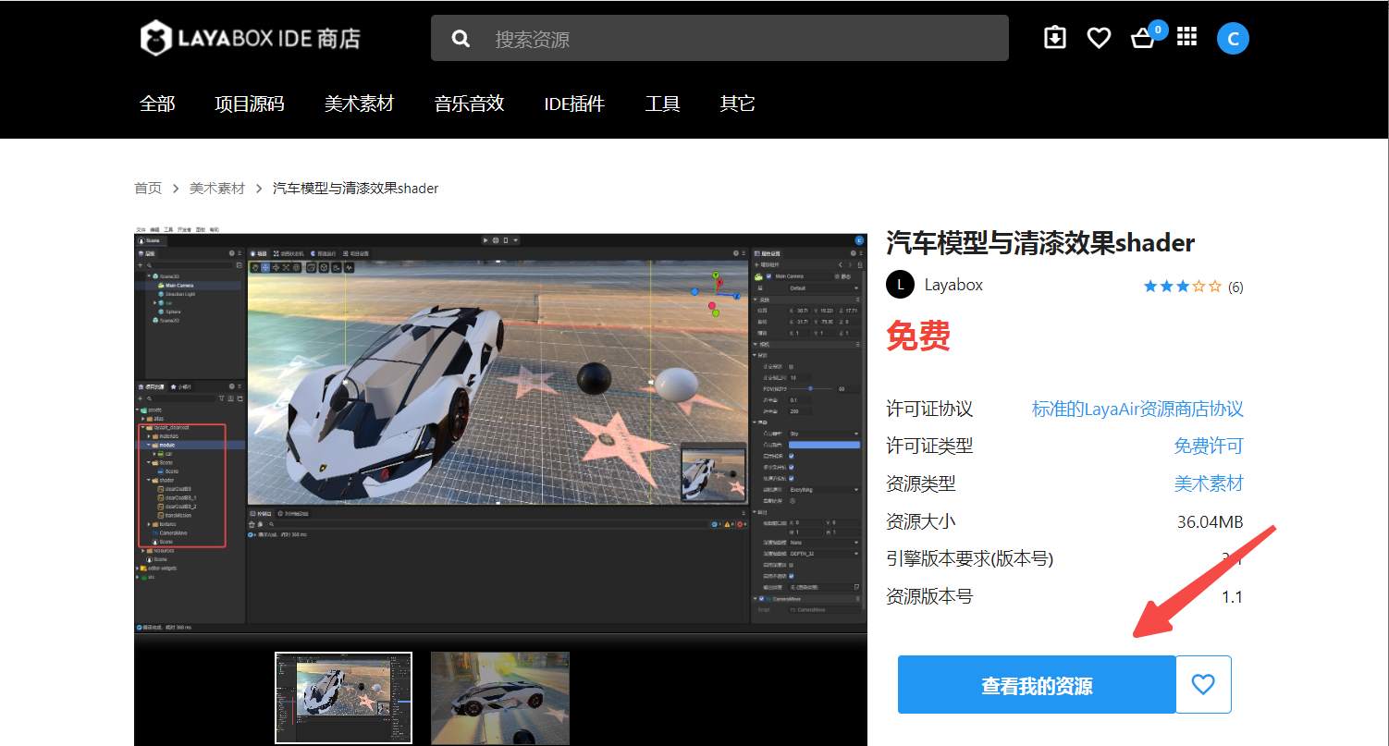1389x746 pixels.
Task: Open favorites heart icon in header
Action: [1099, 38]
